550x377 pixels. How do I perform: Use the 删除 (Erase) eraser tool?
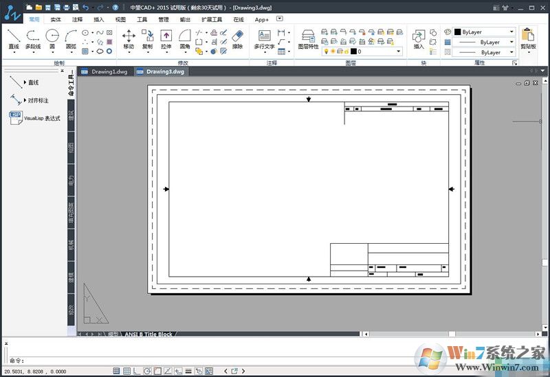[237, 38]
